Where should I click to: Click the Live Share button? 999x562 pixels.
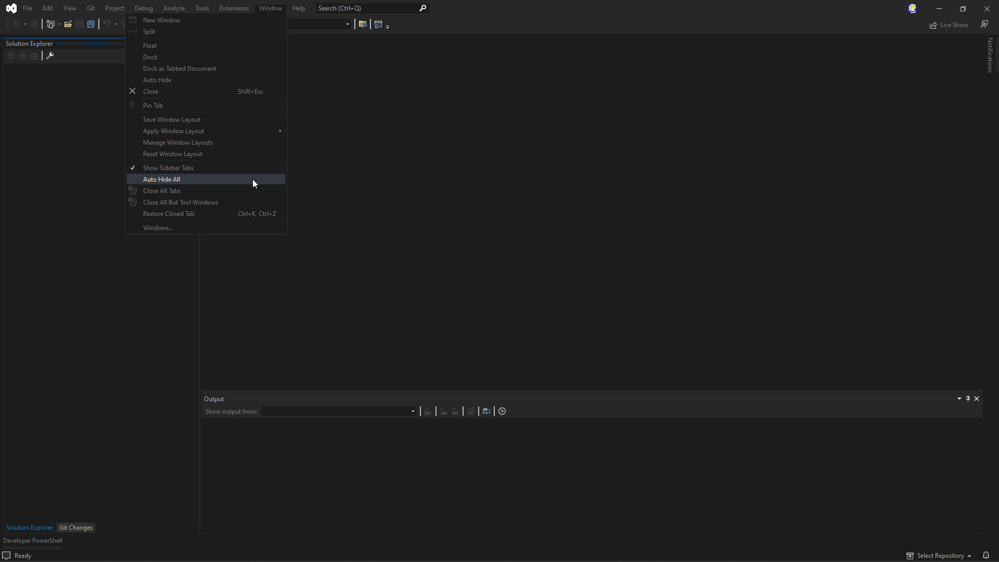pyautogui.click(x=949, y=25)
